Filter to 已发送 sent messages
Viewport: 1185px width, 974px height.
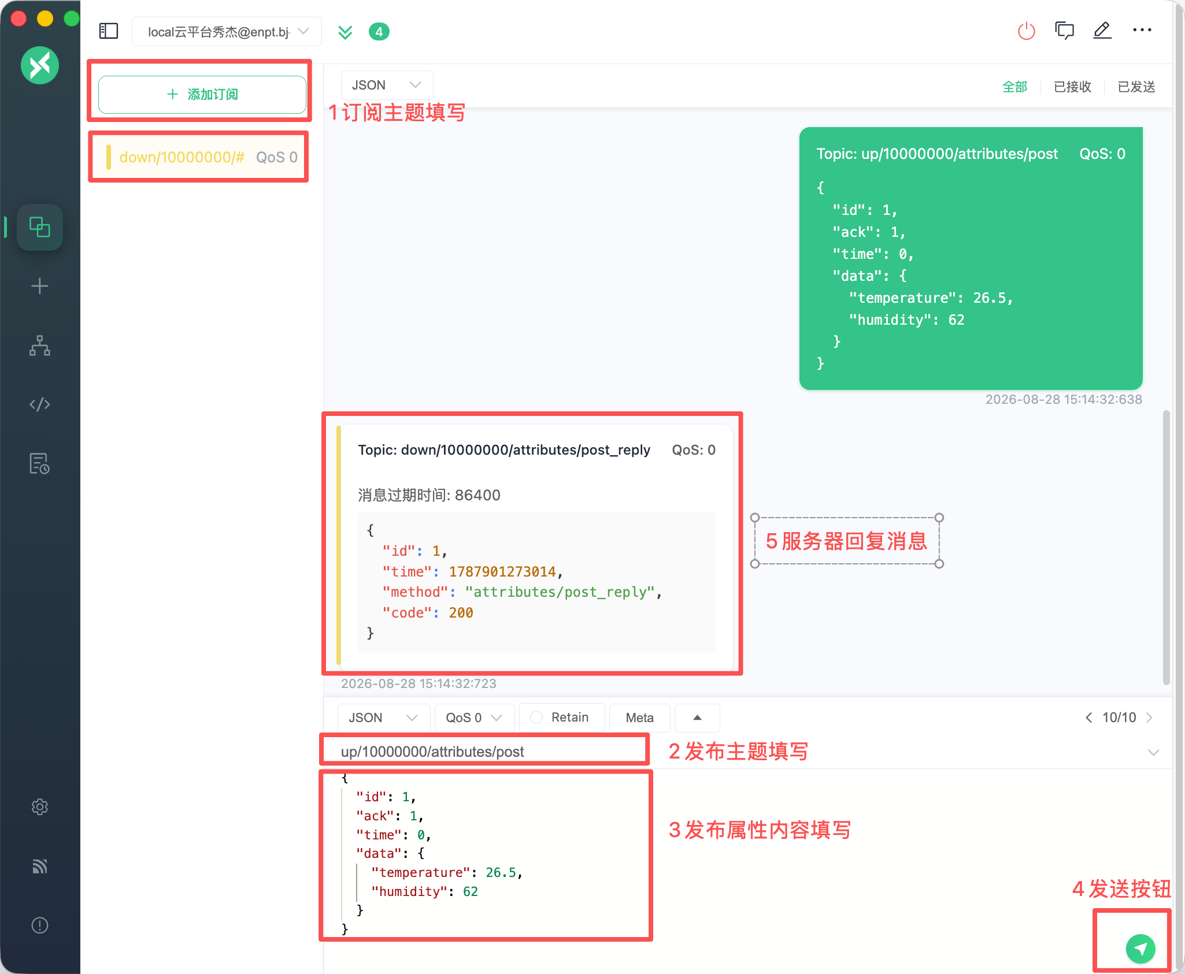[x=1136, y=87]
